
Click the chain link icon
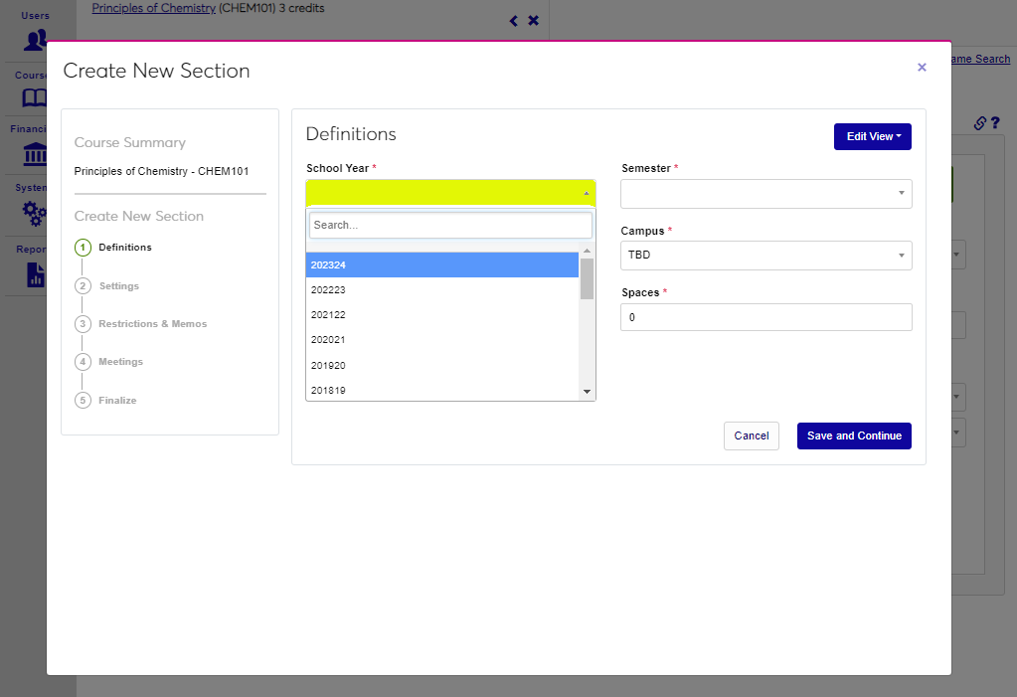[979, 123]
